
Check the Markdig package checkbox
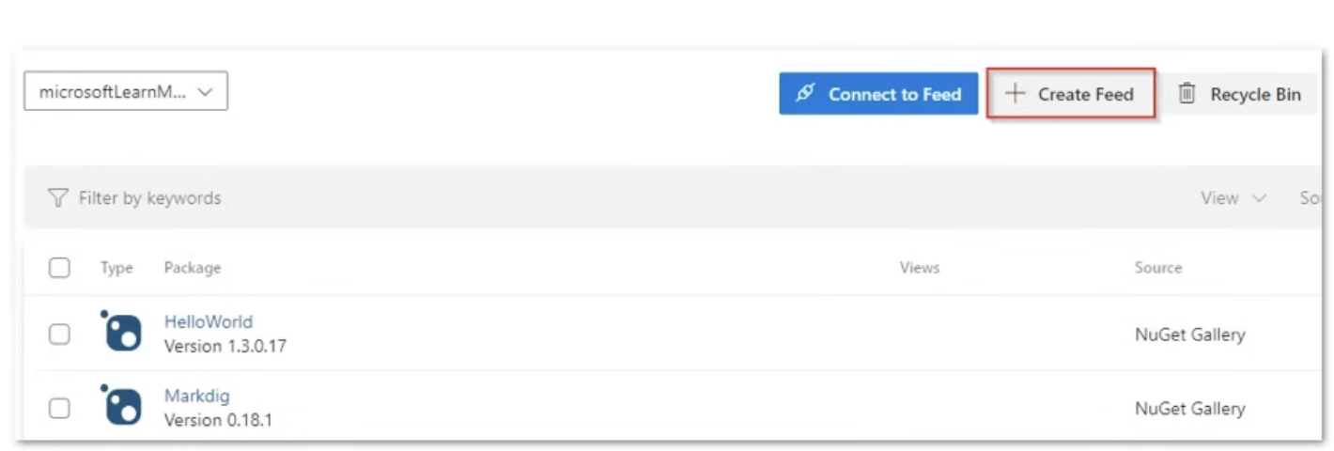click(x=59, y=408)
